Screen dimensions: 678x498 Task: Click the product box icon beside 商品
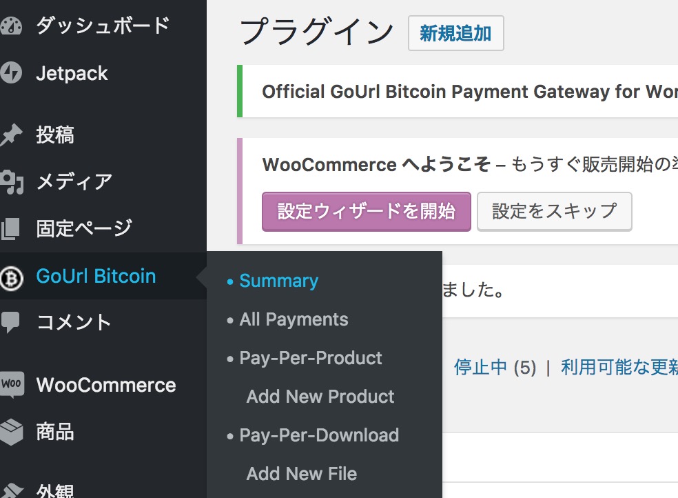point(11,432)
